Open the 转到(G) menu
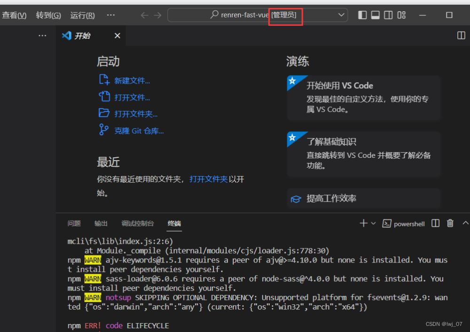Image resolution: width=470 pixels, height=332 pixels. [48, 15]
